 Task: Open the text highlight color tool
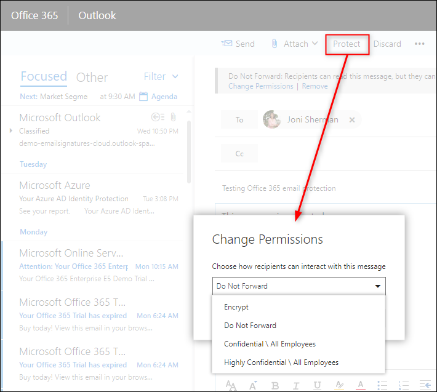coord(338,385)
